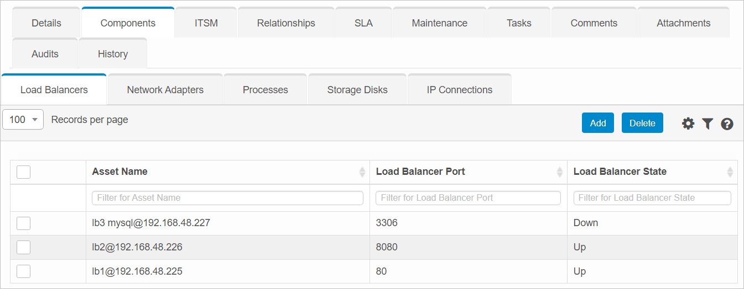The height and width of the screenshot is (289, 744).
Task: Focus the Asset Name filter field
Action: point(227,198)
